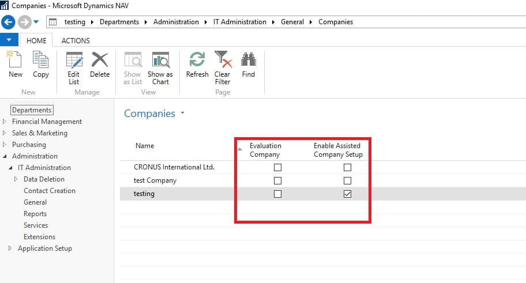This screenshot has height=283, width=526.
Task: Open breadcrumb arrow after testing
Action: coord(92,22)
